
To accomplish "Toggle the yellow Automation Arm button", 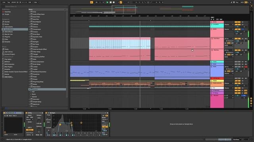I will (x=121, y=2).
